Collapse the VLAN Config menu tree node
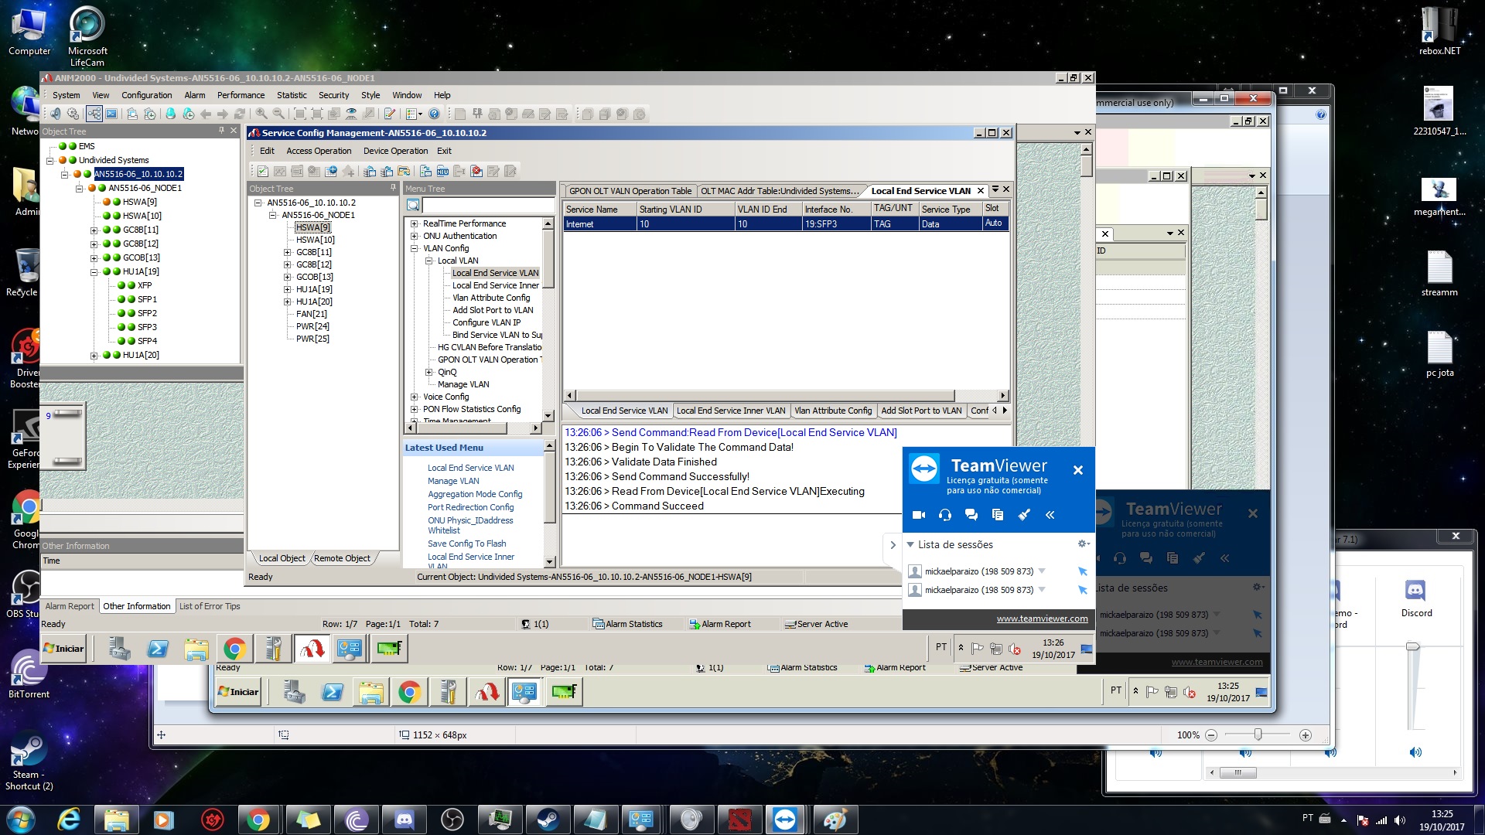Screen dimensions: 1485x835 click(x=415, y=248)
